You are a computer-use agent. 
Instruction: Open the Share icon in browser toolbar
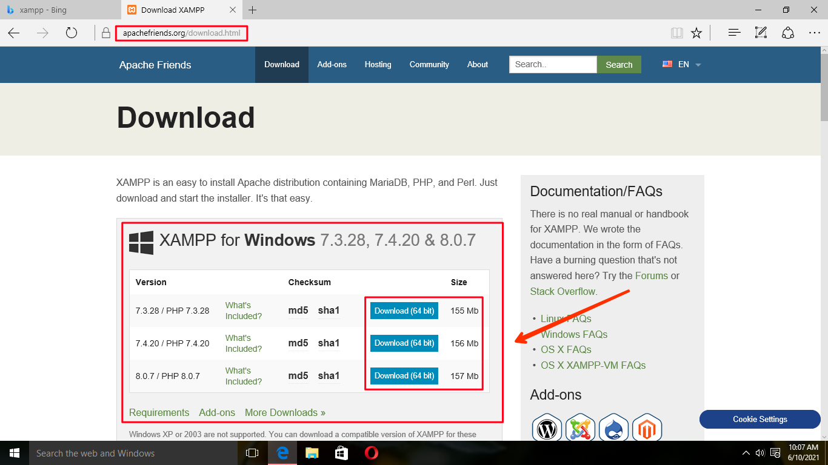(x=787, y=33)
